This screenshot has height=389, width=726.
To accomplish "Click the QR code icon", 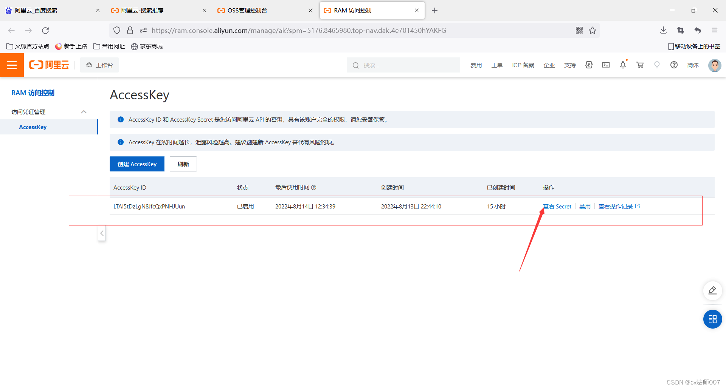I will (x=579, y=30).
